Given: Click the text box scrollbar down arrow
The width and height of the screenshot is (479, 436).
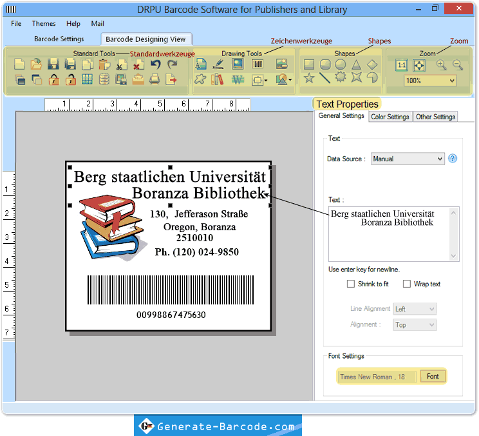Looking at the screenshot, I should coord(453,256).
